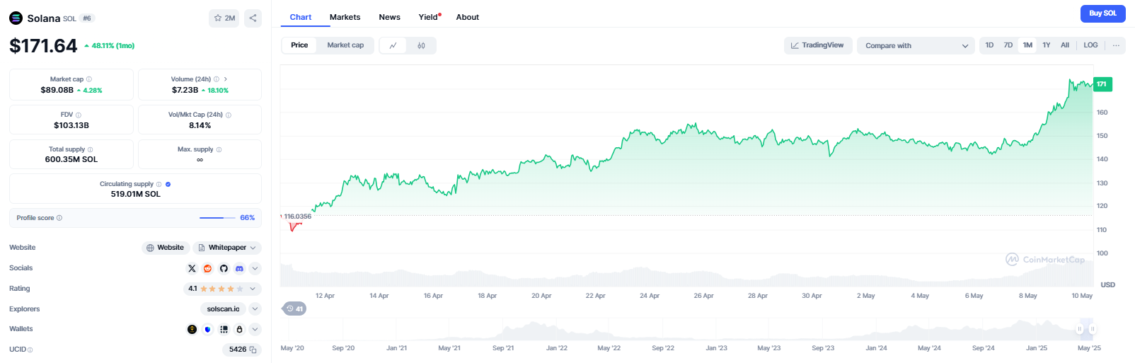Set chart range to All

(1065, 45)
